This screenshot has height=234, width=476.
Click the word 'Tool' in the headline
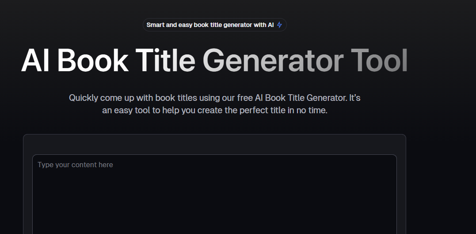click(x=379, y=60)
